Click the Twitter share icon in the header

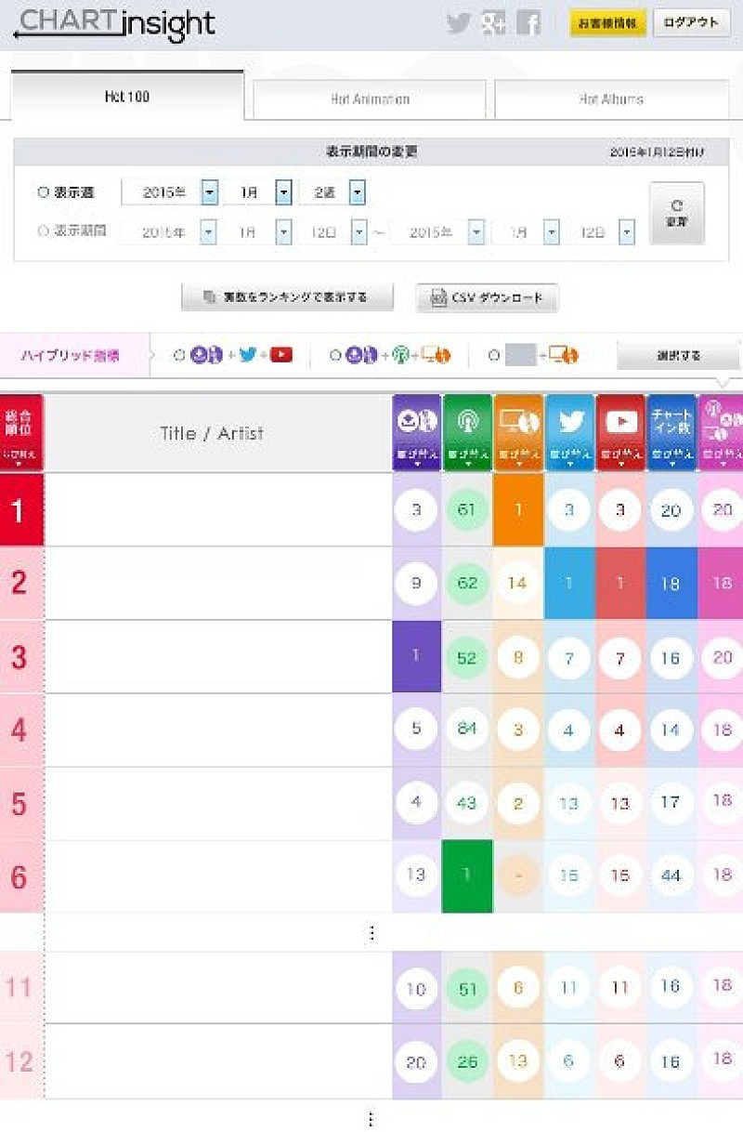tap(458, 23)
